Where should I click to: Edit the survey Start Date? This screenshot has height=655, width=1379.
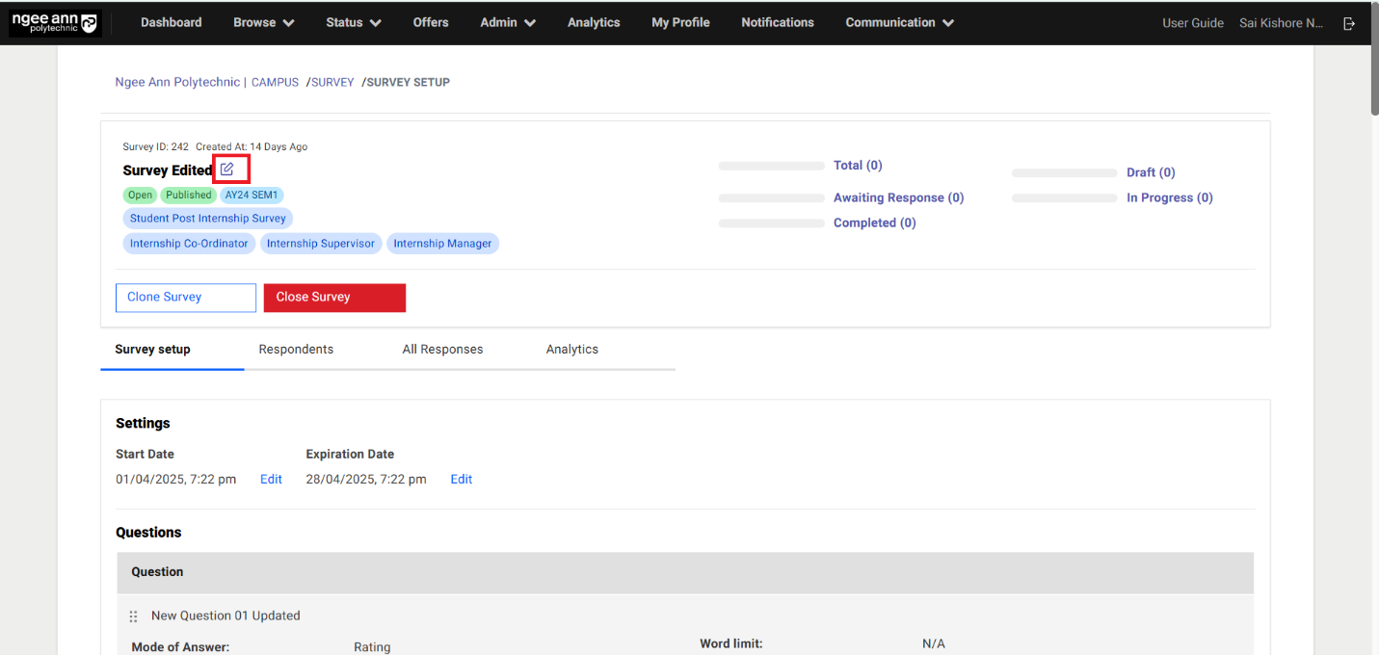pyautogui.click(x=271, y=480)
